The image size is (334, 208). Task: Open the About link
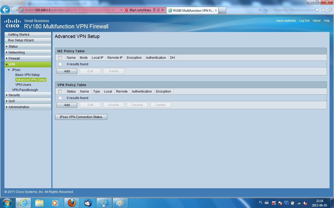coord(317,21)
